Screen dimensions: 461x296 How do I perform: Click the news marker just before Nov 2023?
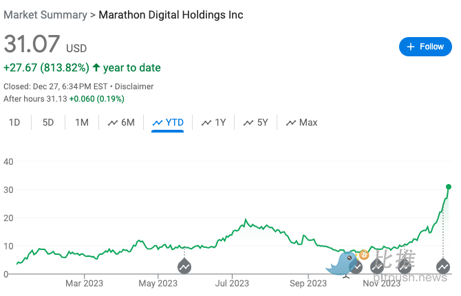pos(377,266)
